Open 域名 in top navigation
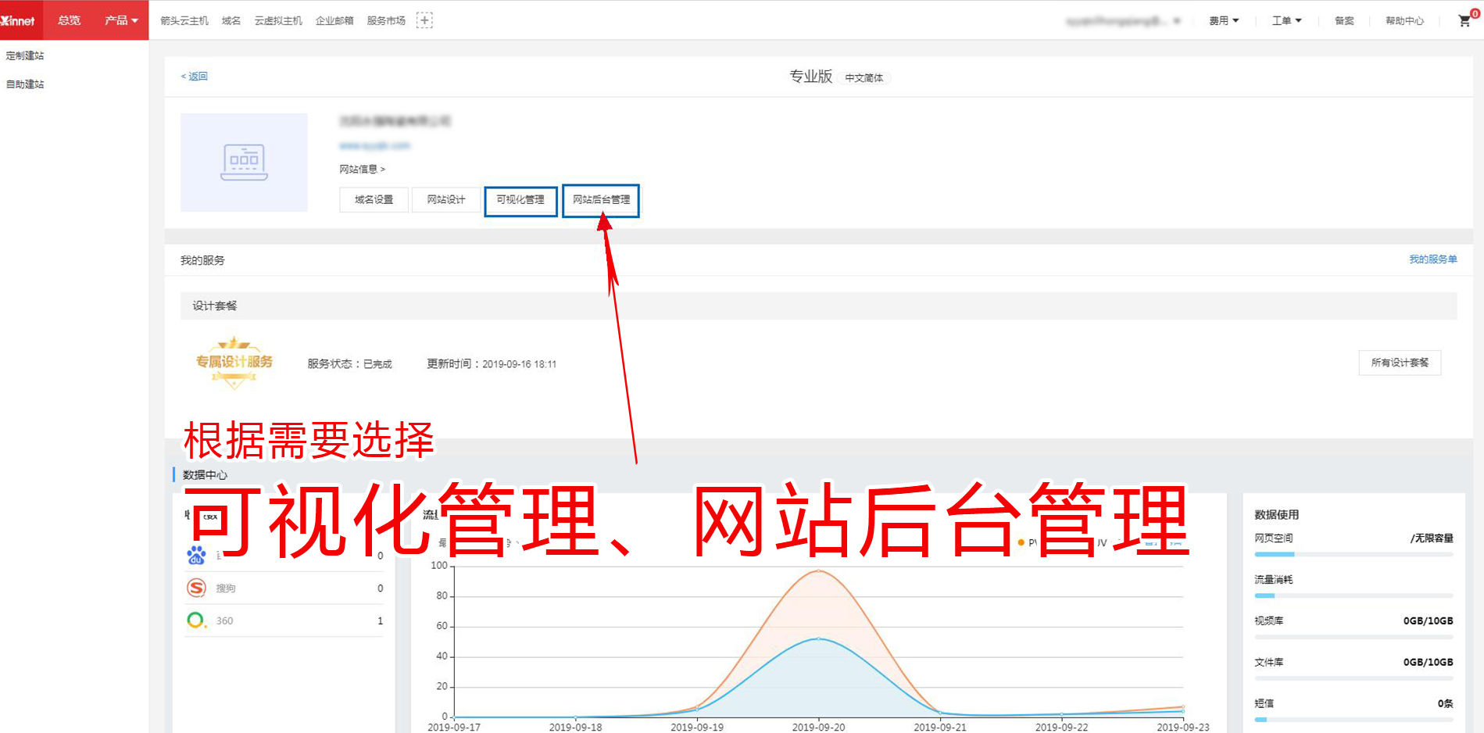1484x733 pixels. tap(231, 21)
